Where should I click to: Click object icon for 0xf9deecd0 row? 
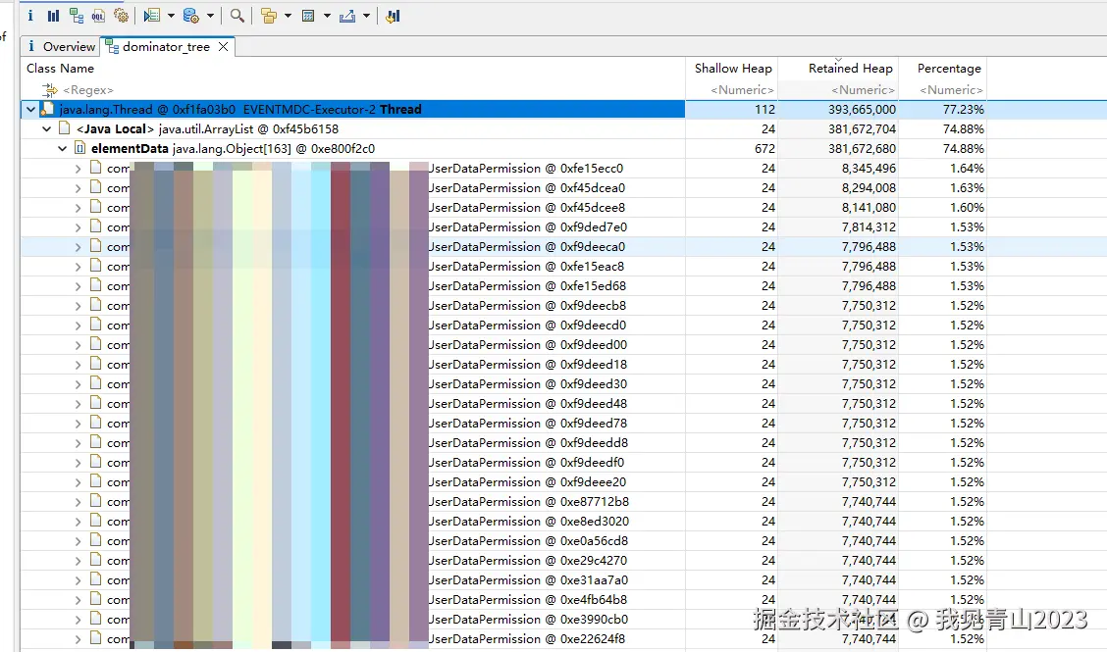(96, 325)
